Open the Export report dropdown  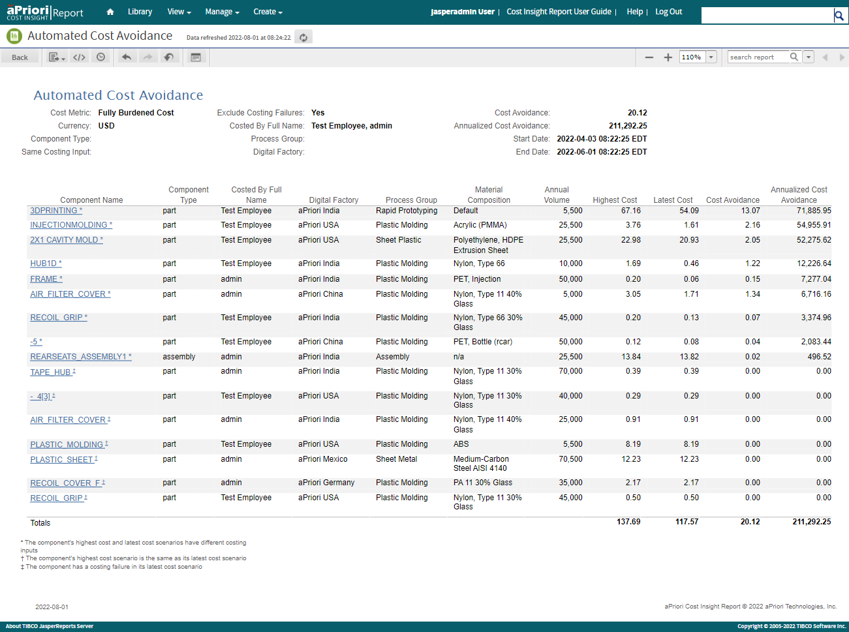click(57, 57)
